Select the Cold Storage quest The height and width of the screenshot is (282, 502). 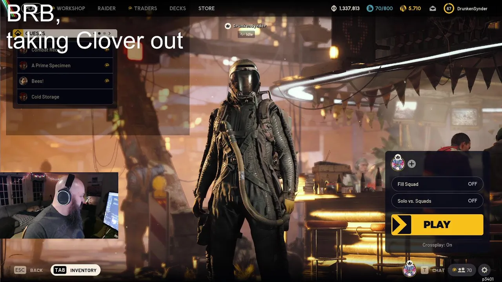[x=65, y=97]
